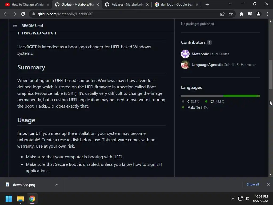Open media control icon in toolbar
Screen dimensions: 273x205
click(x=250, y=14)
